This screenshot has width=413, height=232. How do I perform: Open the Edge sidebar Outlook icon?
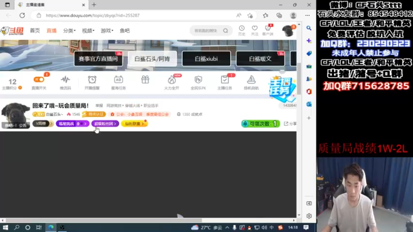[x=309, y=104]
